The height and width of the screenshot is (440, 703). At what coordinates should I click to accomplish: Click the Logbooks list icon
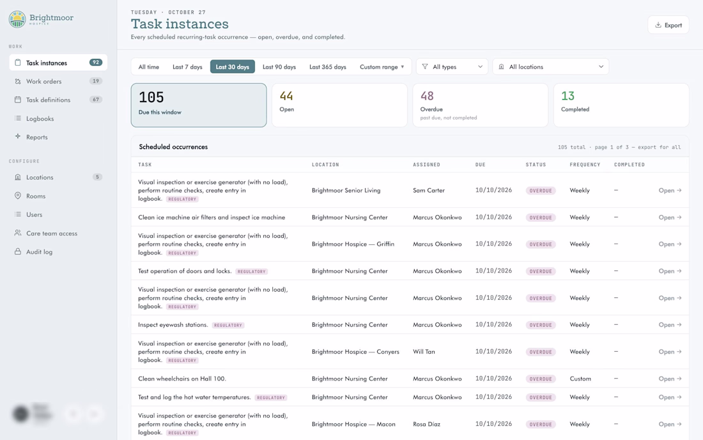click(17, 118)
